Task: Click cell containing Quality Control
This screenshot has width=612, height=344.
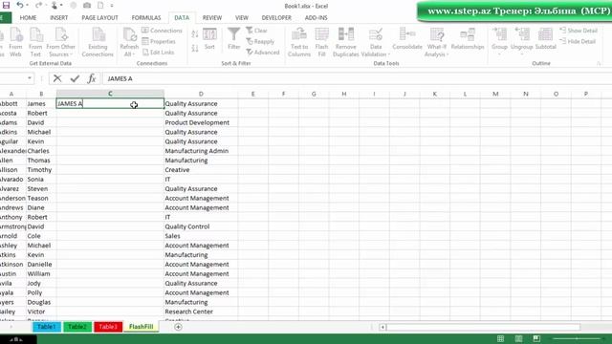Action: point(201,226)
